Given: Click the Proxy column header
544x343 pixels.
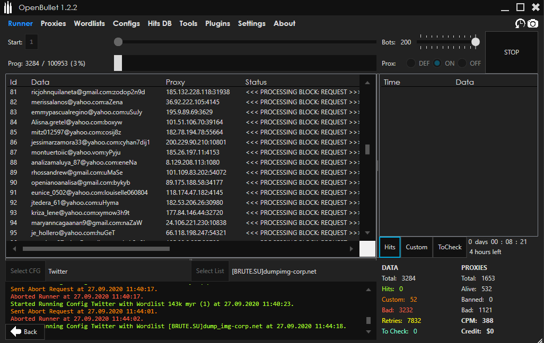Looking at the screenshot, I should tap(175, 82).
